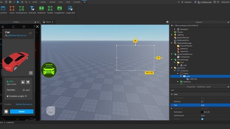Viewport: 230px width, 129px height.
Task: Click the blue Insert button
Action: [22, 111]
